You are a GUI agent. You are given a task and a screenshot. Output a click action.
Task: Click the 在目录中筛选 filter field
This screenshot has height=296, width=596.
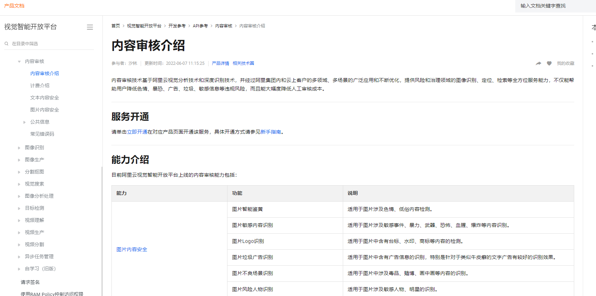[x=49, y=43]
